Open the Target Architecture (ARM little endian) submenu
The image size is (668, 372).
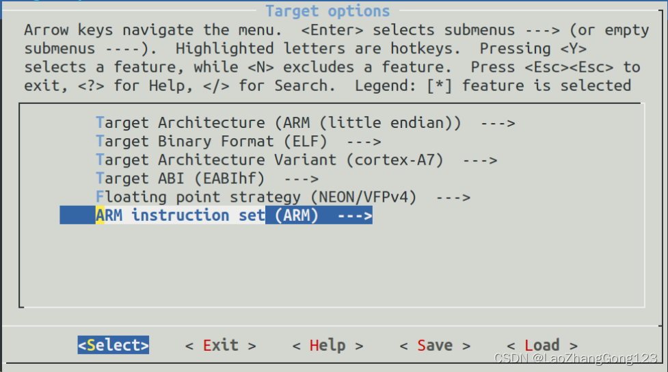[x=306, y=122]
